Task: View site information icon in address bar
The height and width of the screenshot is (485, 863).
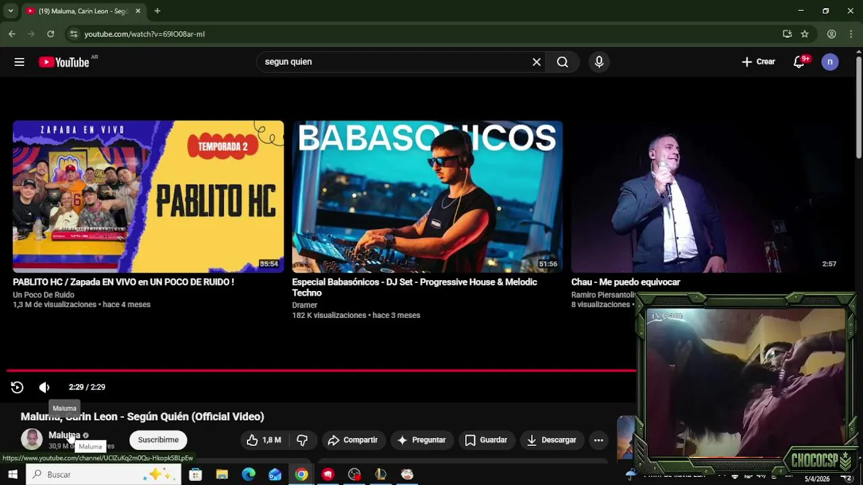Action: [x=74, y=34]
